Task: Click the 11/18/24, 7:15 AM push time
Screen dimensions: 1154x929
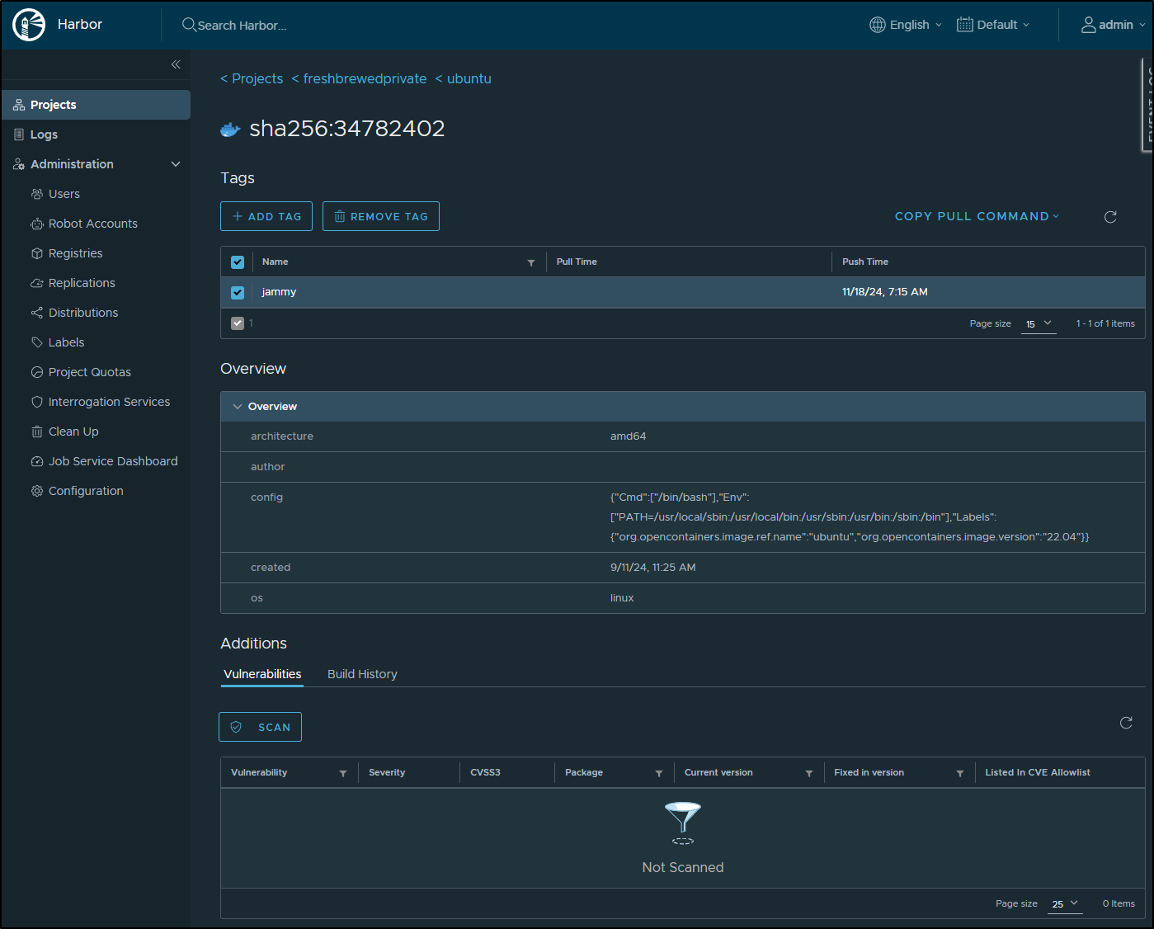Action: coord(885,292)
